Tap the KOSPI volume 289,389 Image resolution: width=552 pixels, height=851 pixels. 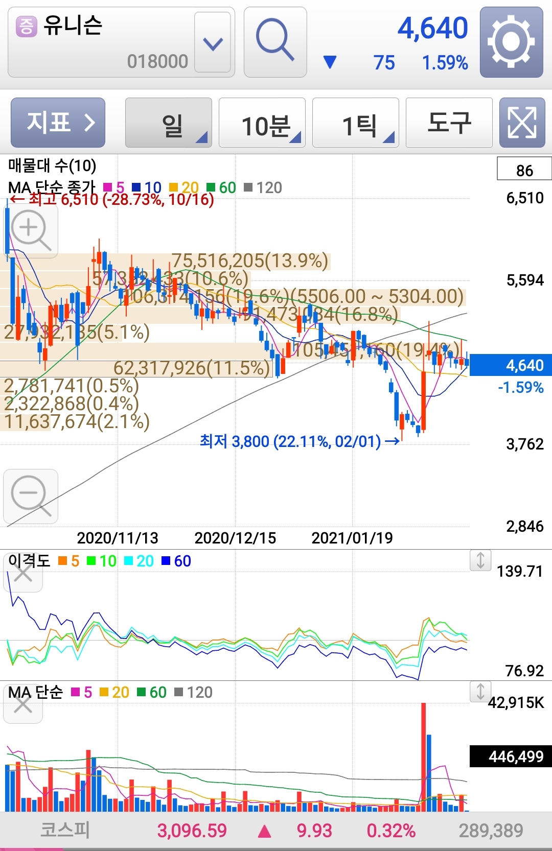[491, 831]
